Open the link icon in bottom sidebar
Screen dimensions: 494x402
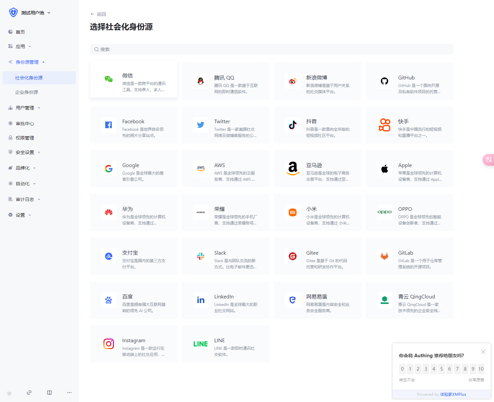pos(29,393)
